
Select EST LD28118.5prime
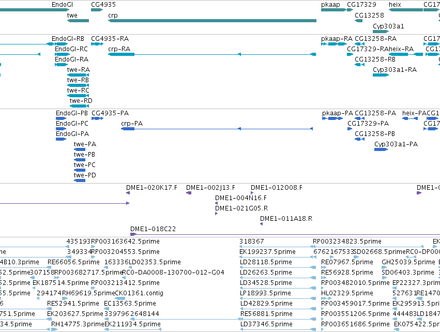pos(266,262)
